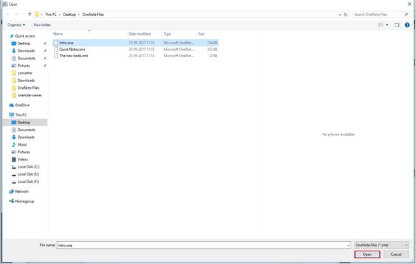The width and height of the screenshot is (416, 264).
Task: Click New folder
Action: coord(42,25)
